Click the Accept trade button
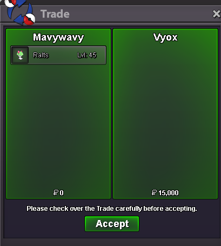The height and width of the screenshot is (246, 221). [112, 224]
